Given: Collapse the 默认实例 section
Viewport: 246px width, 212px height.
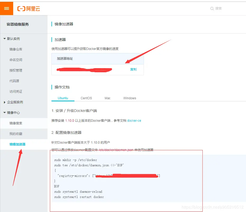Looking at the screenshot, I should tap(4, 39).
